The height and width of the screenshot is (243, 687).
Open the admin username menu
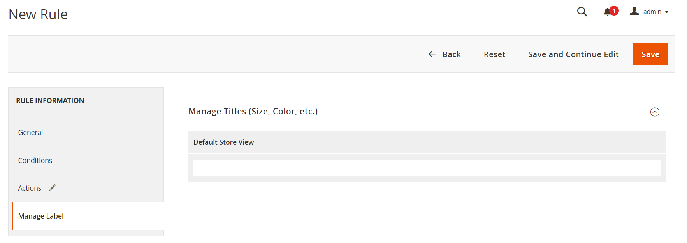pos(652,12)
